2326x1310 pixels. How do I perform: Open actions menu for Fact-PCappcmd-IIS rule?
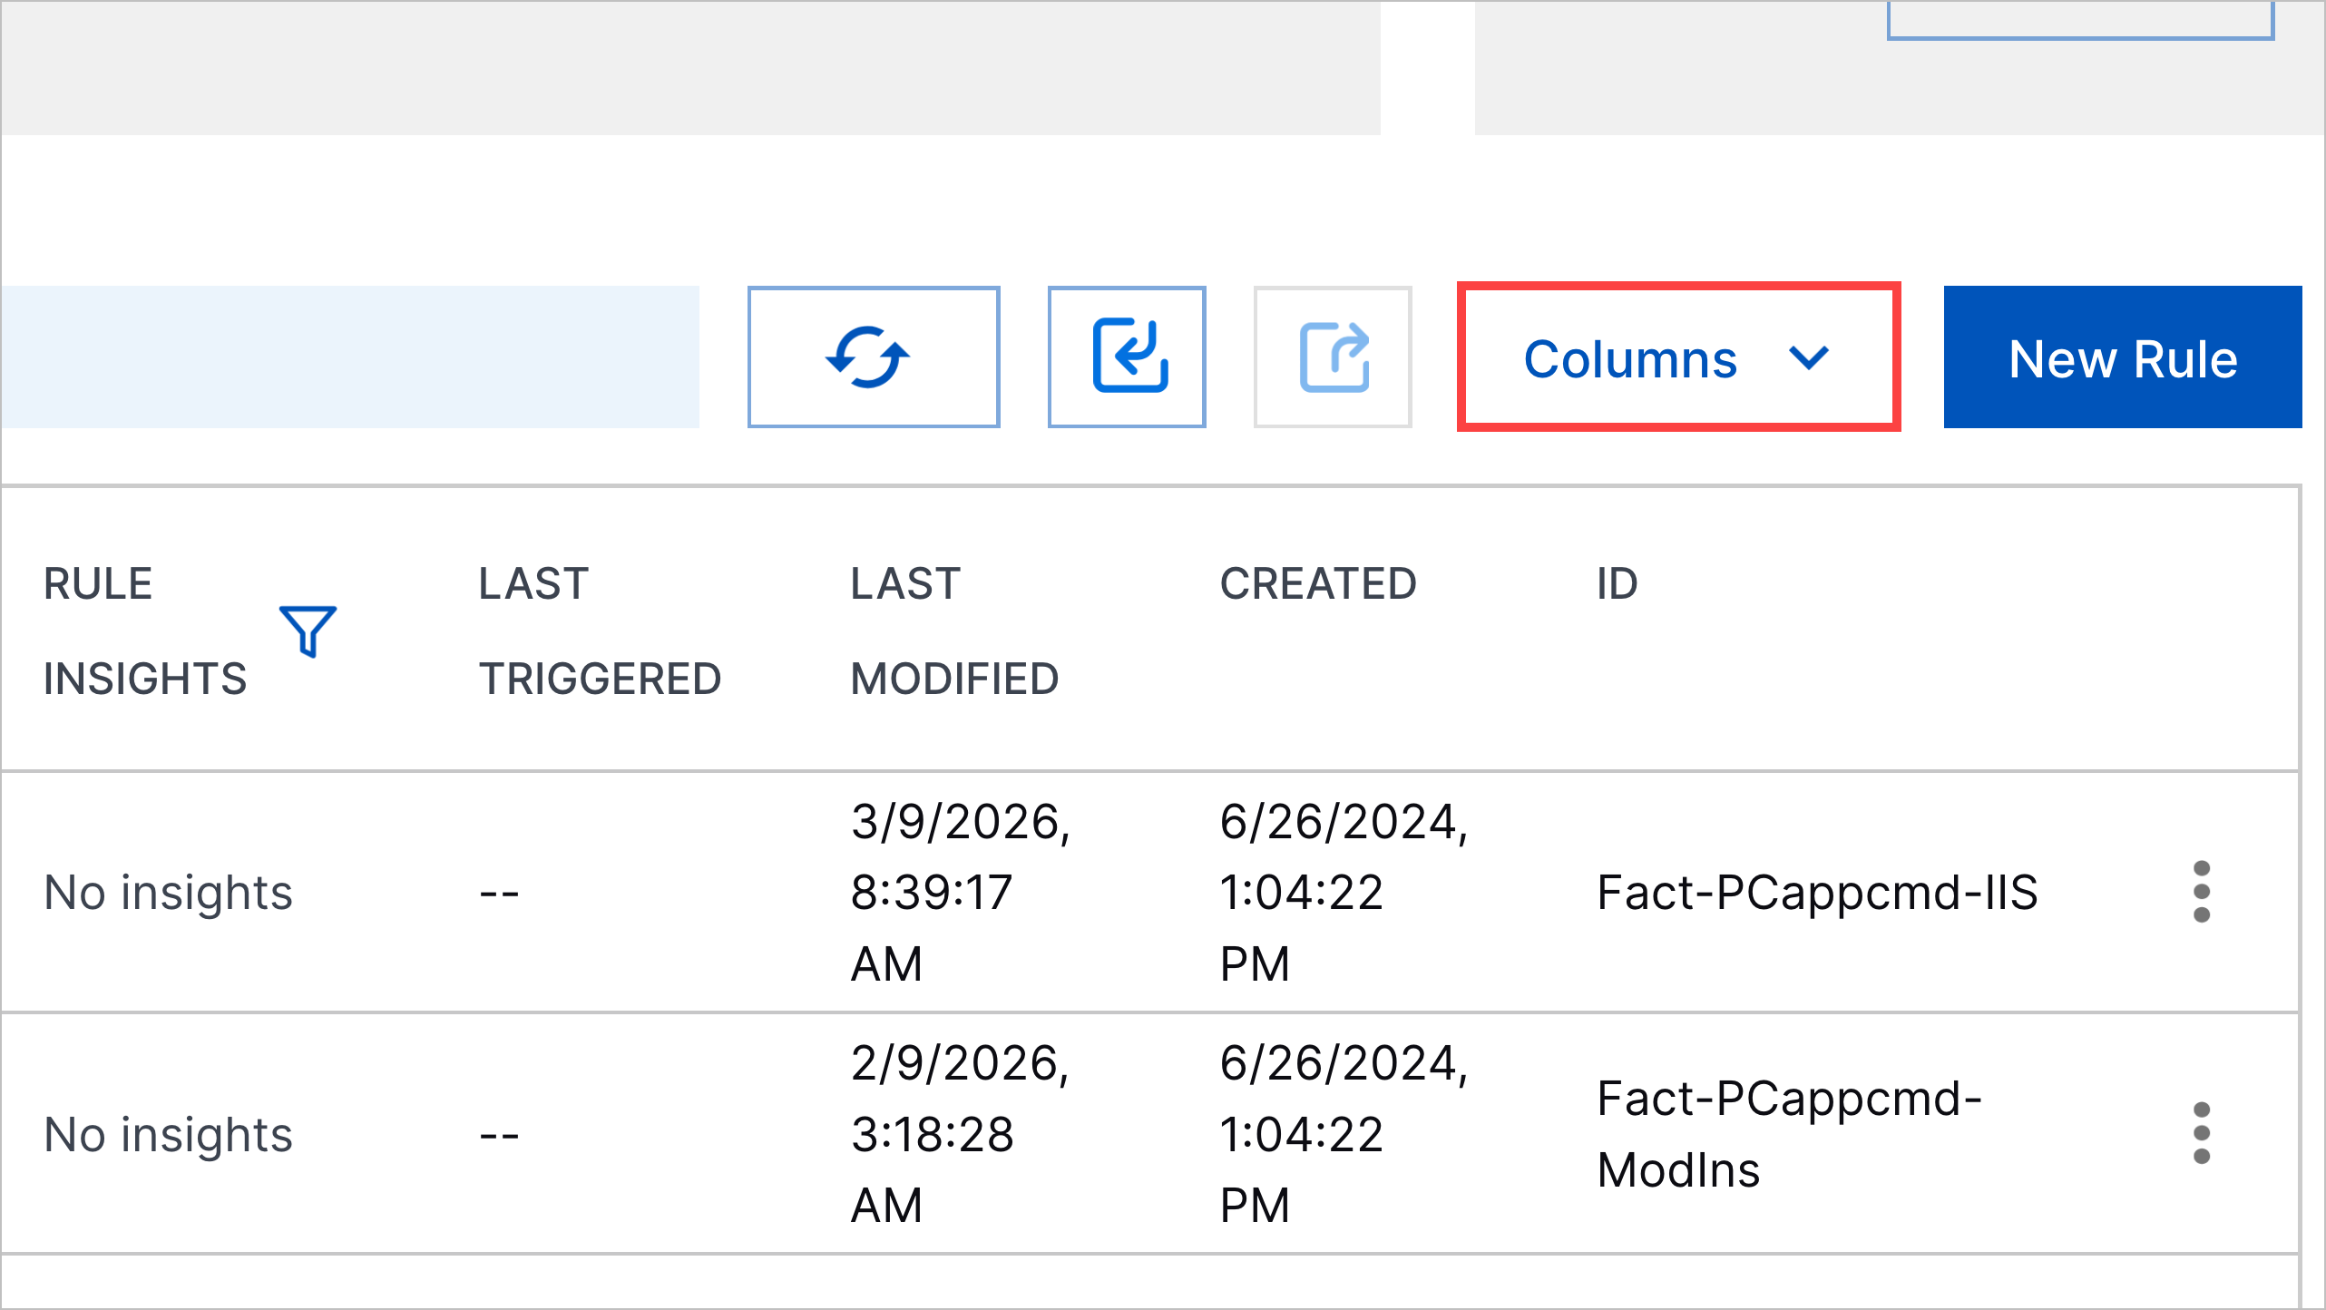2202,892
